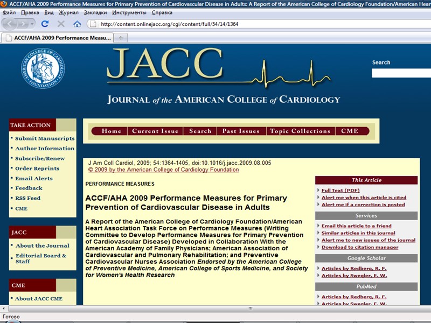Open a new tab with the plus button
The height and width of the screenshot is (323, 431).
tap(121, 38)
